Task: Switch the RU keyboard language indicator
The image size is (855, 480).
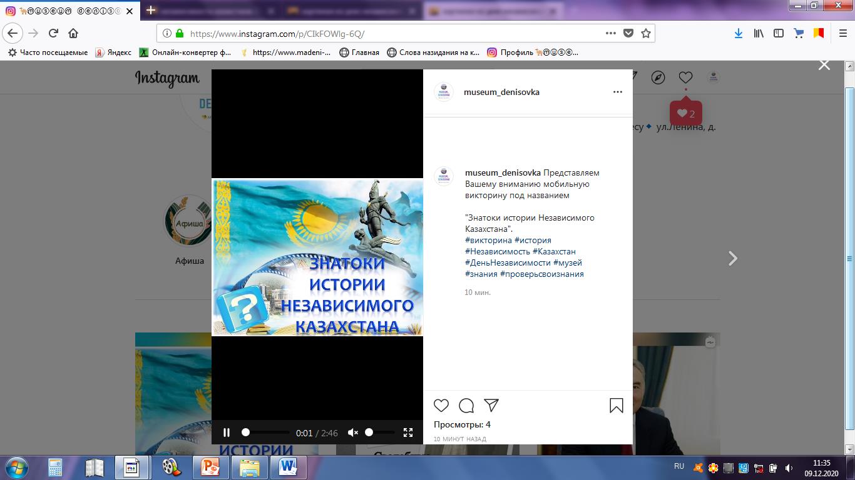Action: pyautogui.click(x=679, y=466)
